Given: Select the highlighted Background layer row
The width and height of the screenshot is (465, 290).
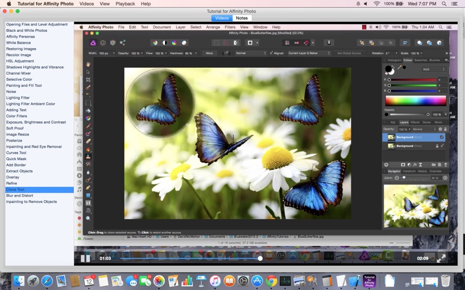Looking at the screenshot, I should (x=414, y=137).
